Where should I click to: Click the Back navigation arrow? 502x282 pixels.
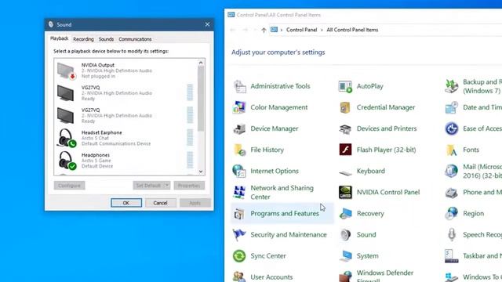coord(233,30)
